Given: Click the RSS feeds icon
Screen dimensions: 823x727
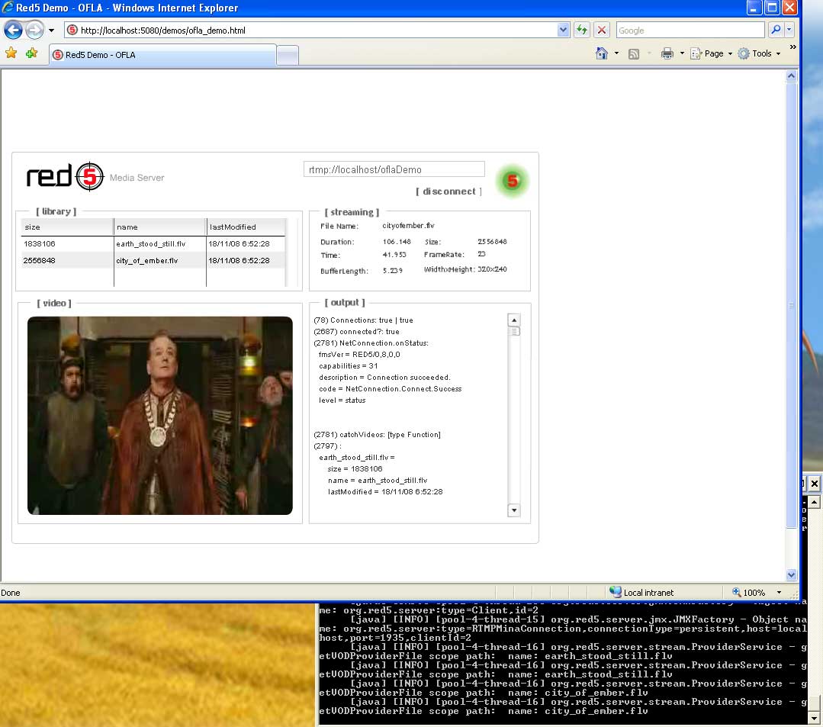Looking at the screenshot, I should coord(634,53).
